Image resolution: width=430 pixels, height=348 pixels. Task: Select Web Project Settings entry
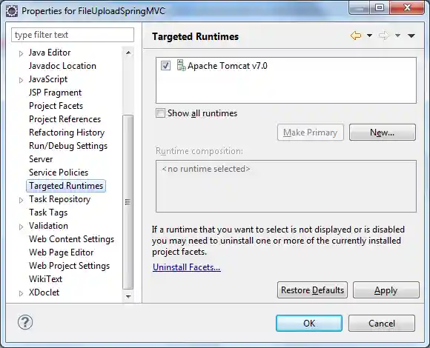(69, 266)
